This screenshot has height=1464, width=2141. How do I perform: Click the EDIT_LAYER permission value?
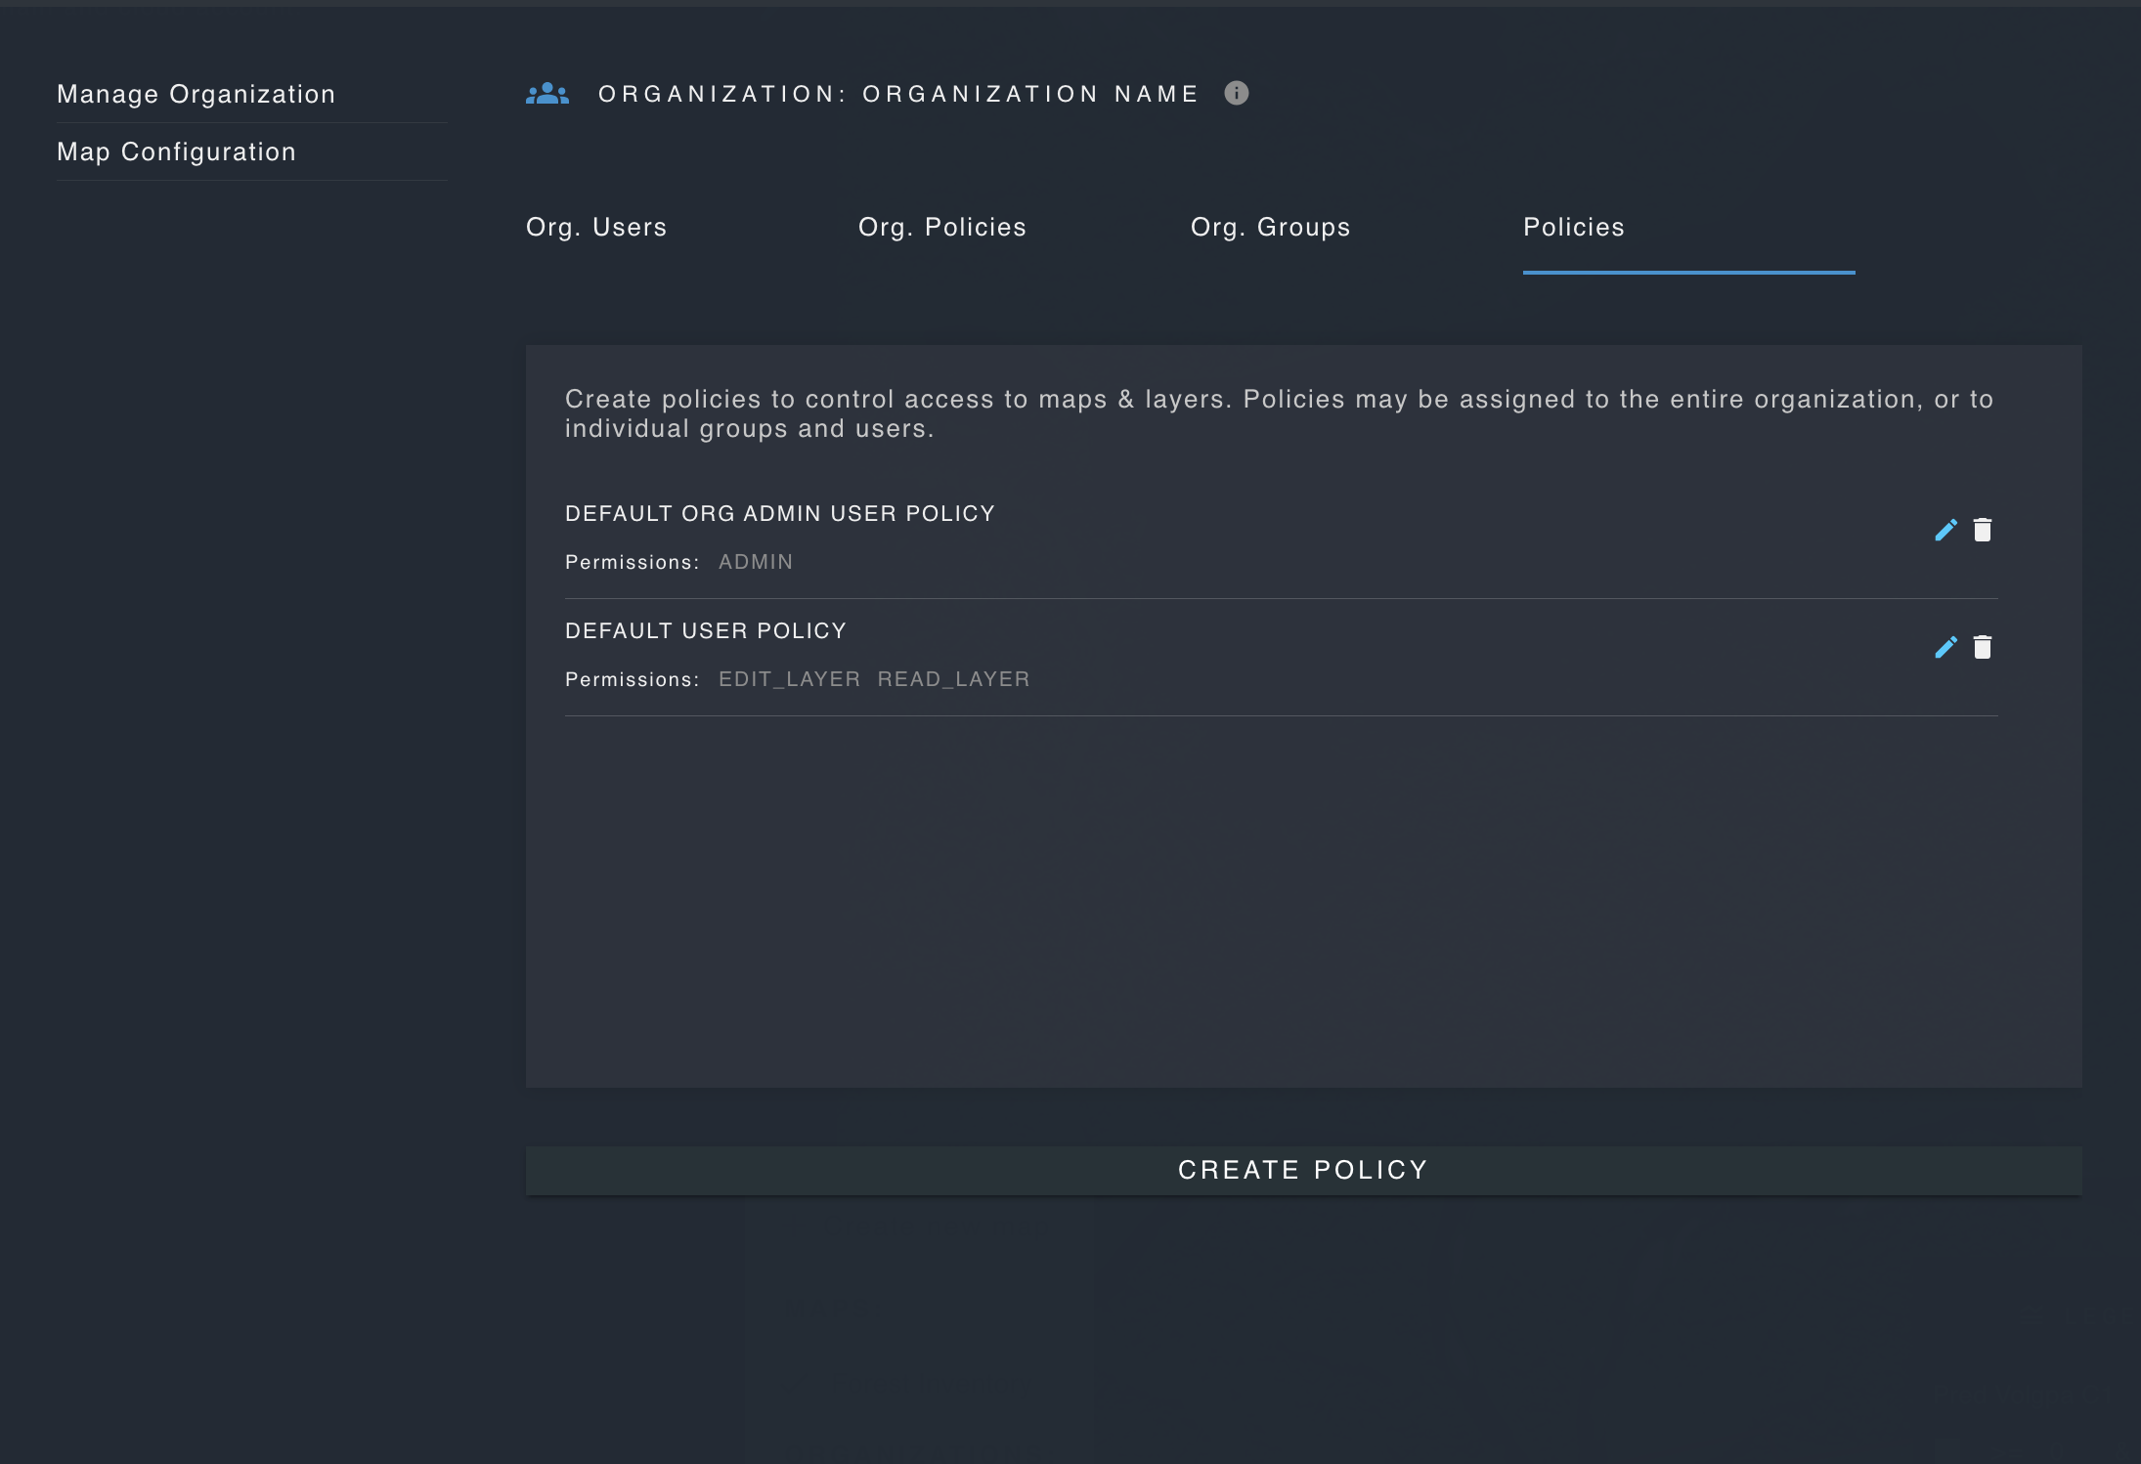790,679
